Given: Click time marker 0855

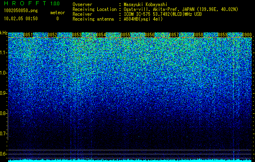Looking at the screenshot, I should pyautogui.click(x=125, y=35).
